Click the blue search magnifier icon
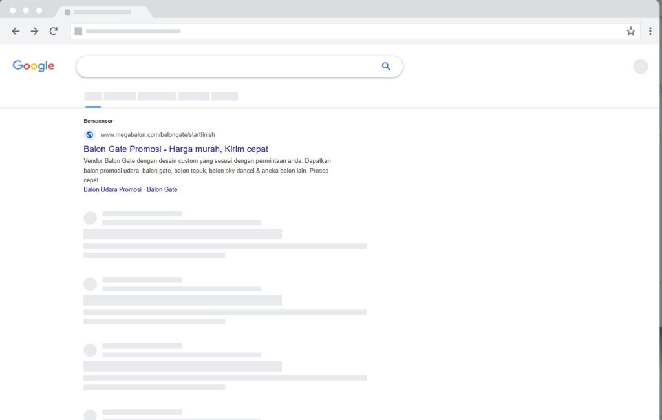 click(386, 67)
